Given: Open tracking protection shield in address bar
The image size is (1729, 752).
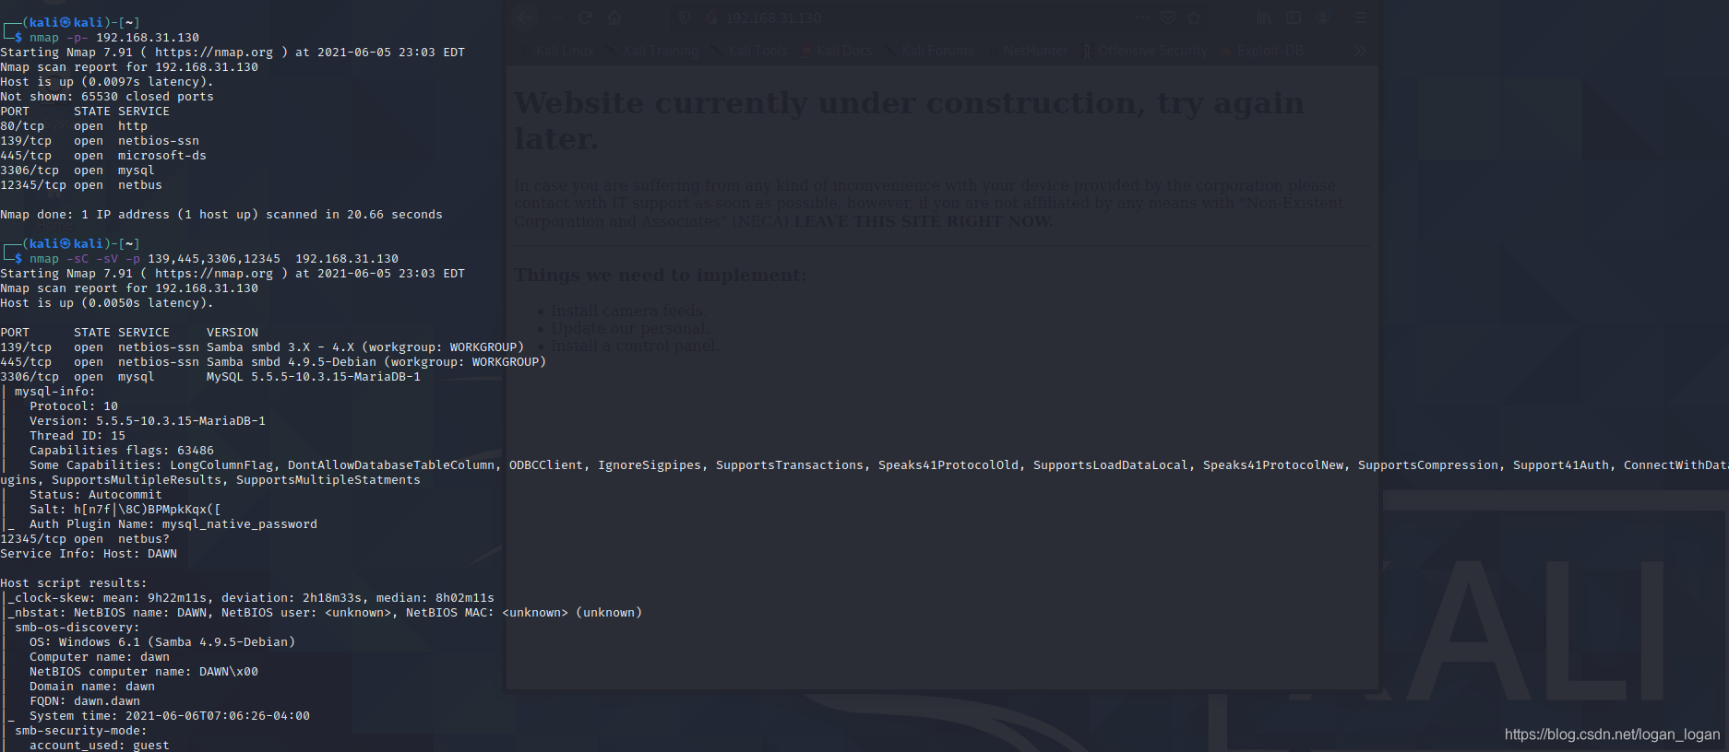Looking at the screenshot, I should 685,18.
